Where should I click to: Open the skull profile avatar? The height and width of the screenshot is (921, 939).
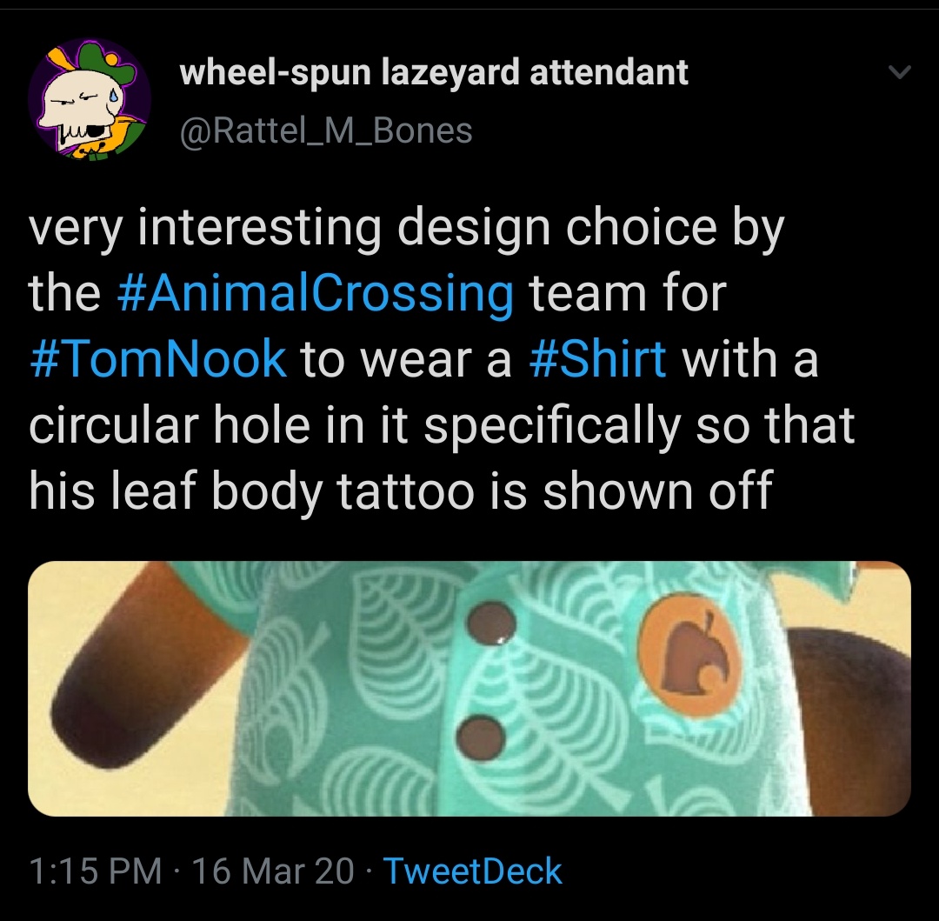point(89,100)
